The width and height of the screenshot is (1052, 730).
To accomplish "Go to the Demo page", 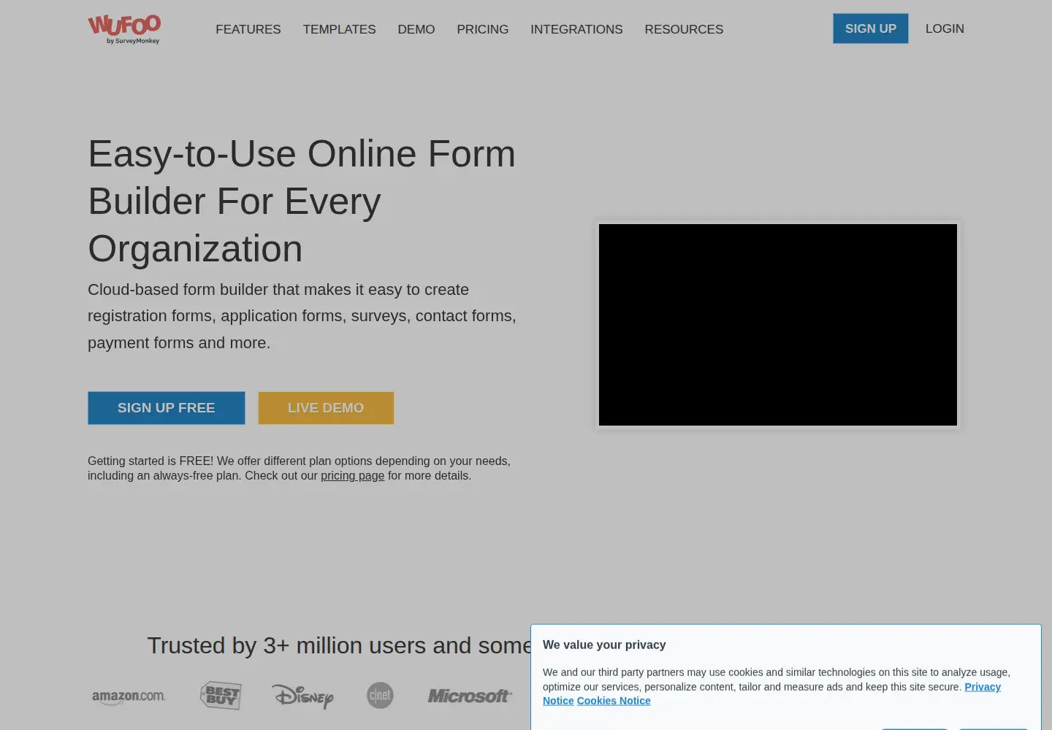I will click(x=416, y=29).
